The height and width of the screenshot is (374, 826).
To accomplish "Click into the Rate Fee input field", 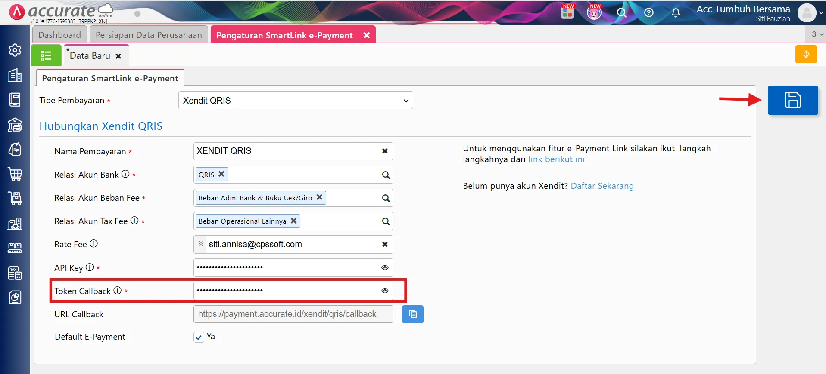I will (x=293, y=244).
